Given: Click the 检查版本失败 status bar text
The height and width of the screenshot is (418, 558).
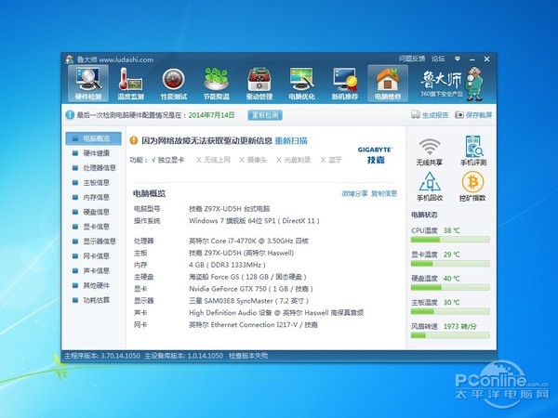Looking at the screenshot, I should 248,356.
